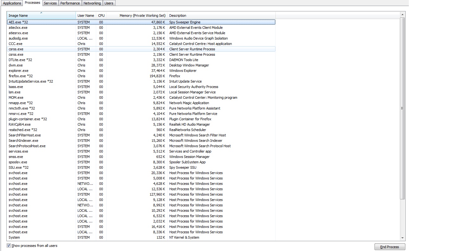
Task: Click the sort arrow on Image Name column
Action: point(41,13)
